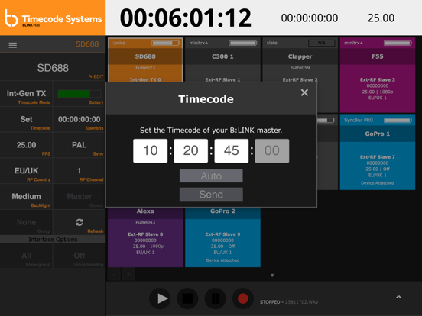
Task: Toggle the All show group option
Action: [26, 256]
